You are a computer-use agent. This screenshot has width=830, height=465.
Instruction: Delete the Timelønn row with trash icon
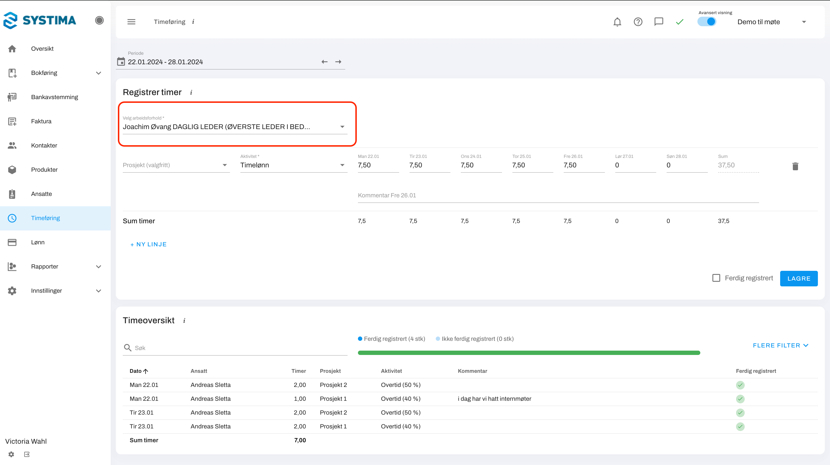[795, 166]
